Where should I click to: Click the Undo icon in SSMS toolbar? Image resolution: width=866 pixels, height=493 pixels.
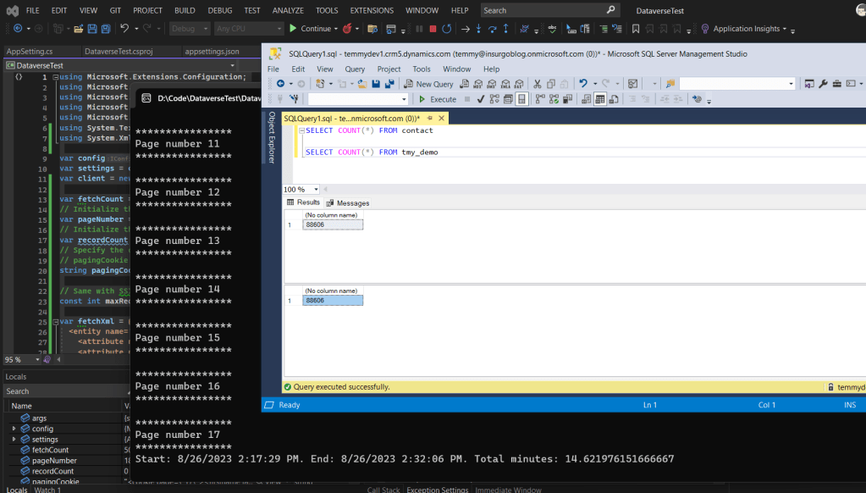(x=582, y=84)
